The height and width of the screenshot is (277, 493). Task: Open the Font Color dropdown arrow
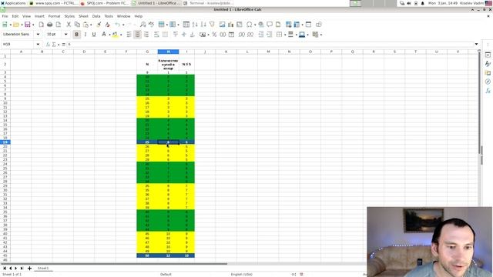click(109, 35)
